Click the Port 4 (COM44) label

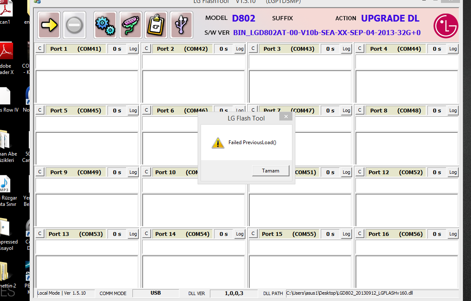click(x=396, y=49)
